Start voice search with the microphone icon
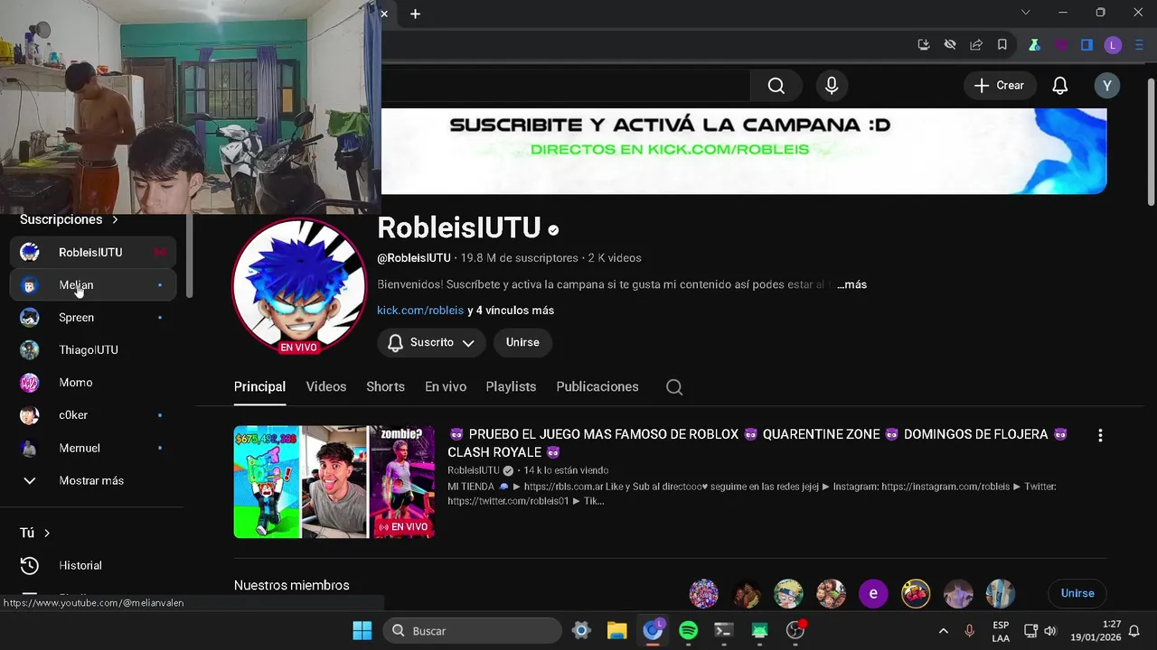This screenshot has height=650, width=1157. (x=832, y=86)
